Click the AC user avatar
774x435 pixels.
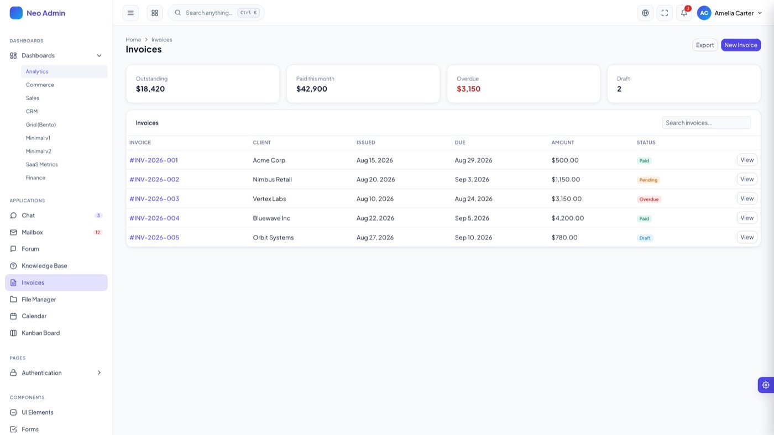pyautogui.click(x=704, y=13)
